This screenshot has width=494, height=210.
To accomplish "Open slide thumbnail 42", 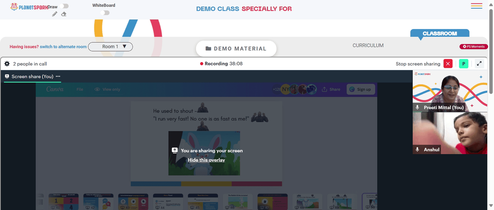I will 98,202.
